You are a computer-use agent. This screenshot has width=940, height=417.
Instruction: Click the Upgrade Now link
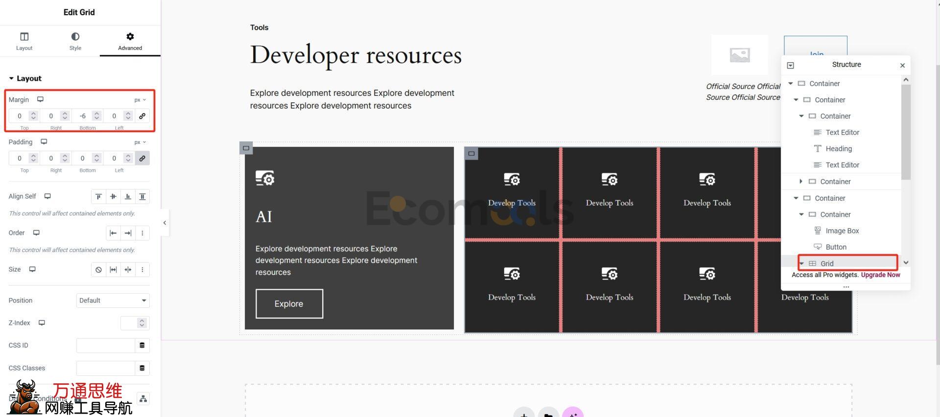880,275
